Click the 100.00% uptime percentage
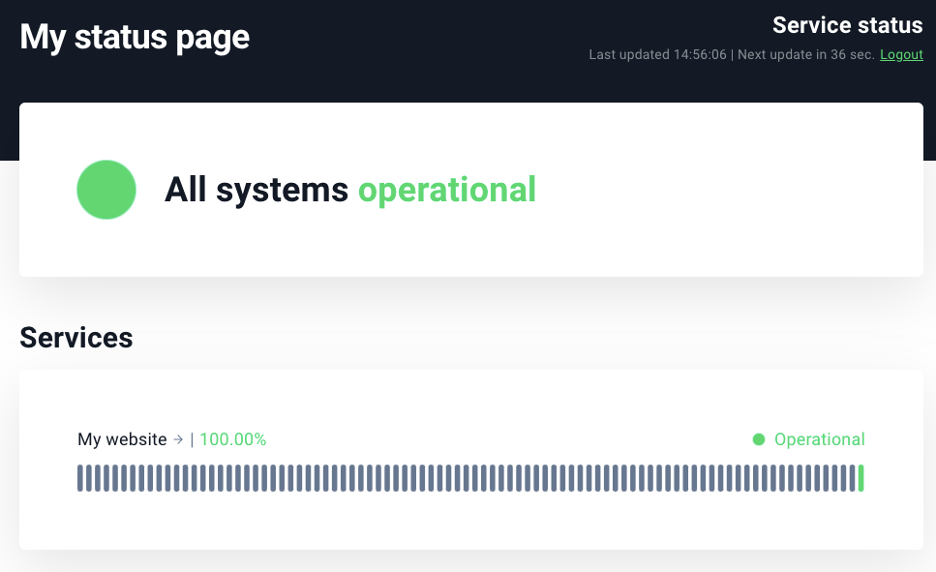 pos(232,439)
